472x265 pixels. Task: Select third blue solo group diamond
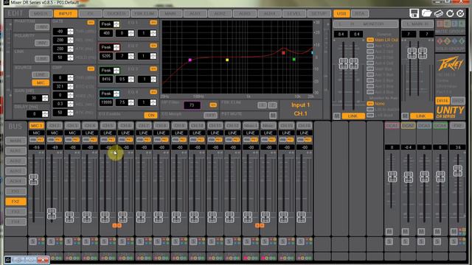tap(454, 41)
